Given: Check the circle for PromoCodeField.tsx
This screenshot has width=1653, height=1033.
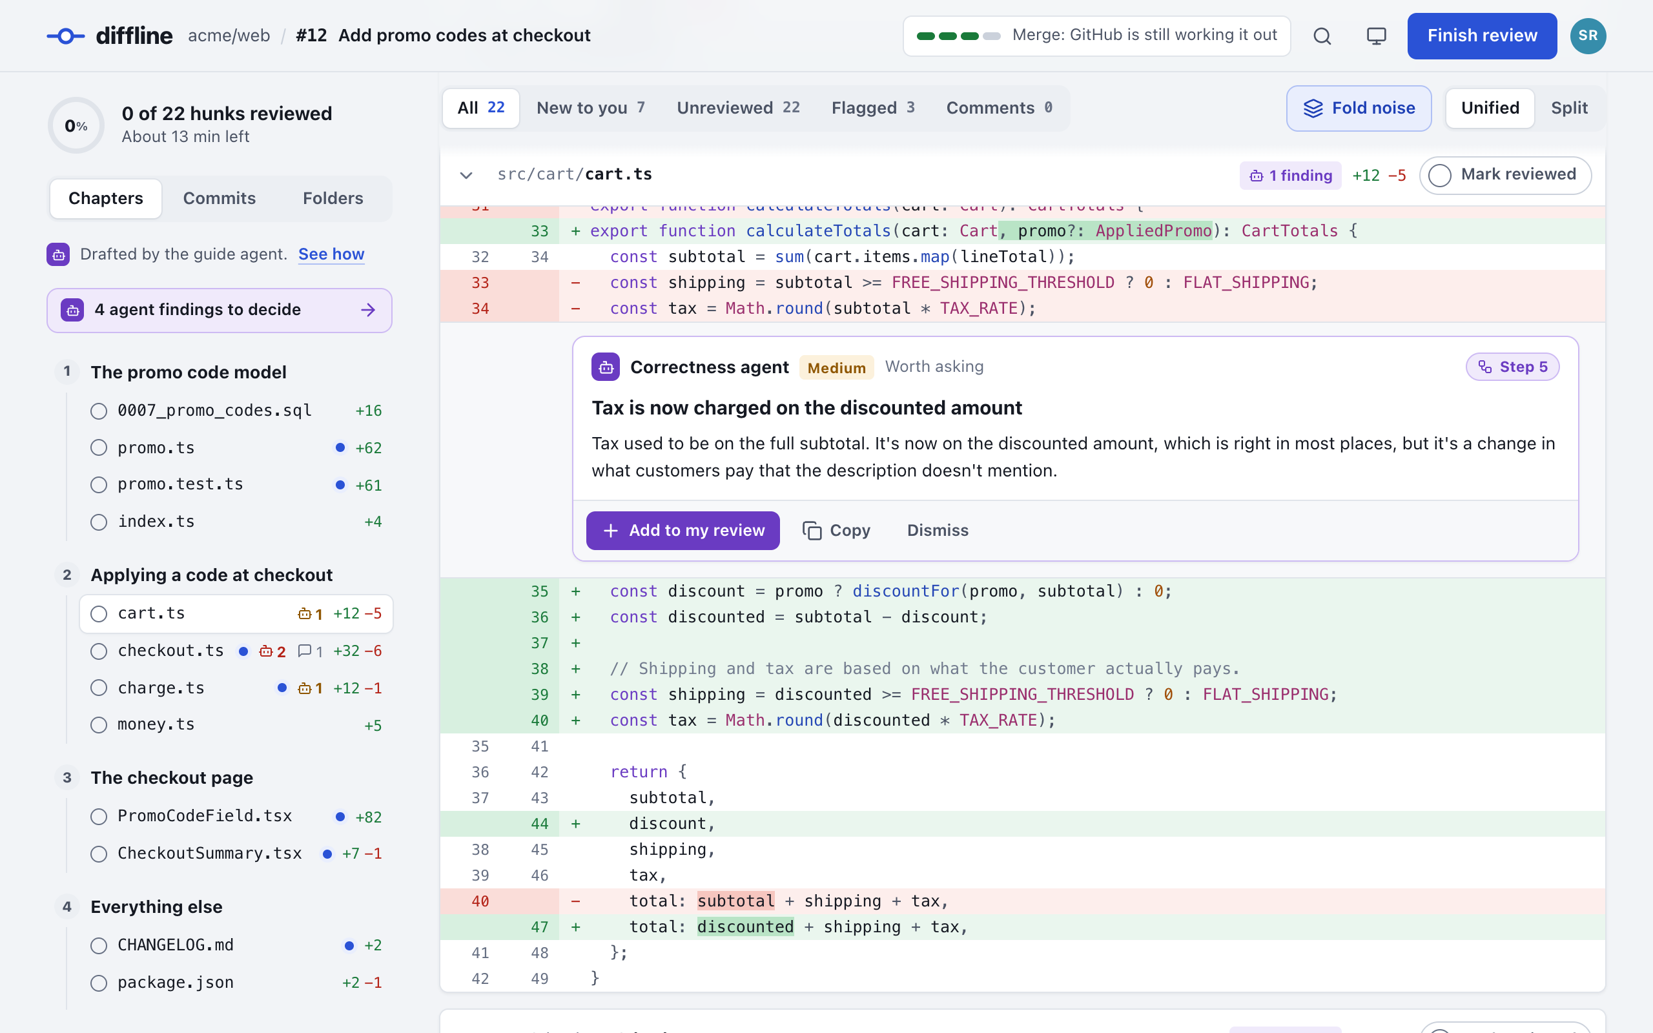Looking at the screenshot, I should point(99,817).
